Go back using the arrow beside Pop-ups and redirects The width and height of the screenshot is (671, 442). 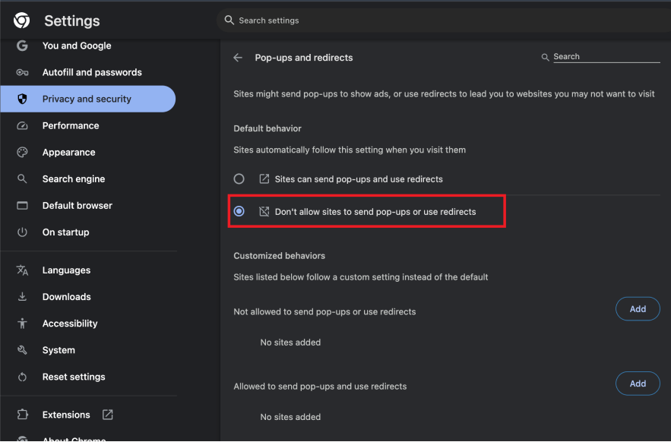(238, 57)
